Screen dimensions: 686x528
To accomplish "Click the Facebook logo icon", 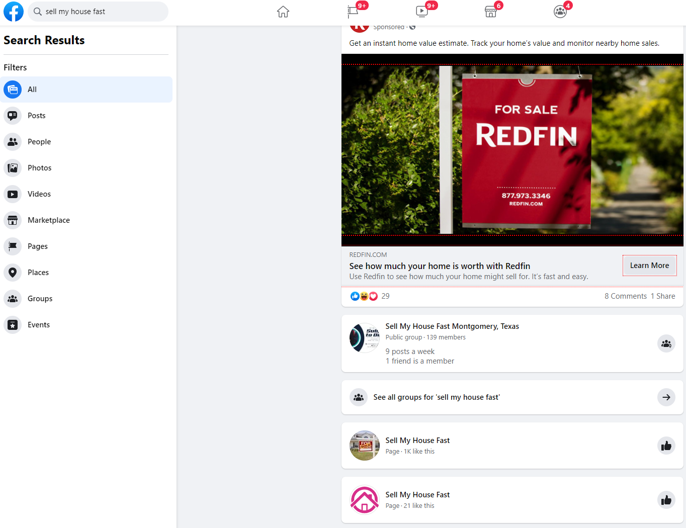I will [14, 12].
